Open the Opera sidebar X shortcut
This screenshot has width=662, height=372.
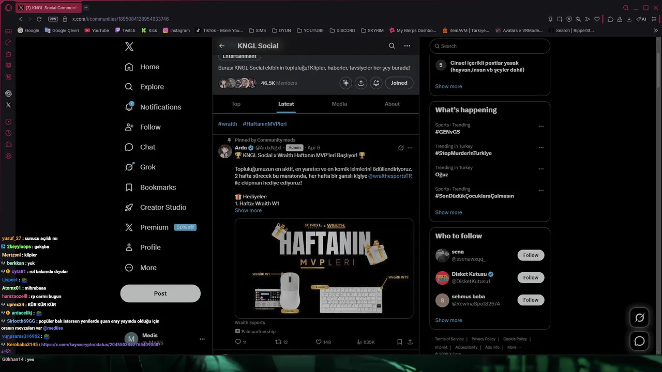click(8, 105)
